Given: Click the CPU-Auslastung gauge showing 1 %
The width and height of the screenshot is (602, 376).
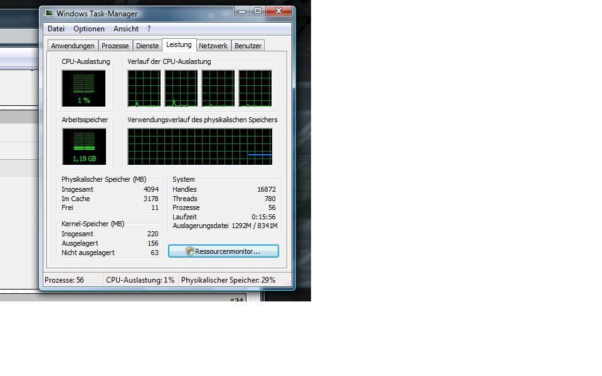Looking at the screenshot, I should tap(83, 88).
